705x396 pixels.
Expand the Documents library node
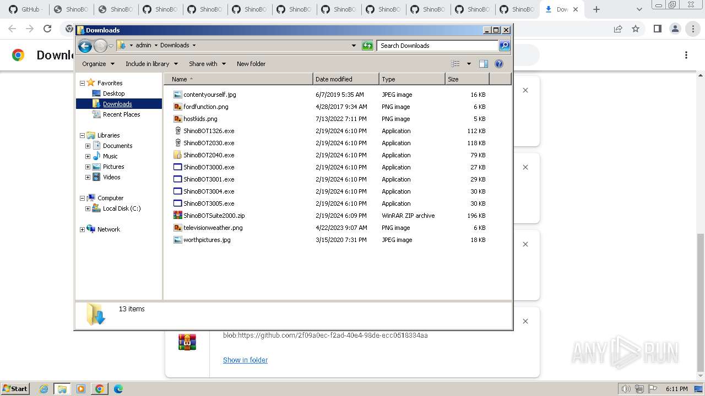tap(88, 146)
